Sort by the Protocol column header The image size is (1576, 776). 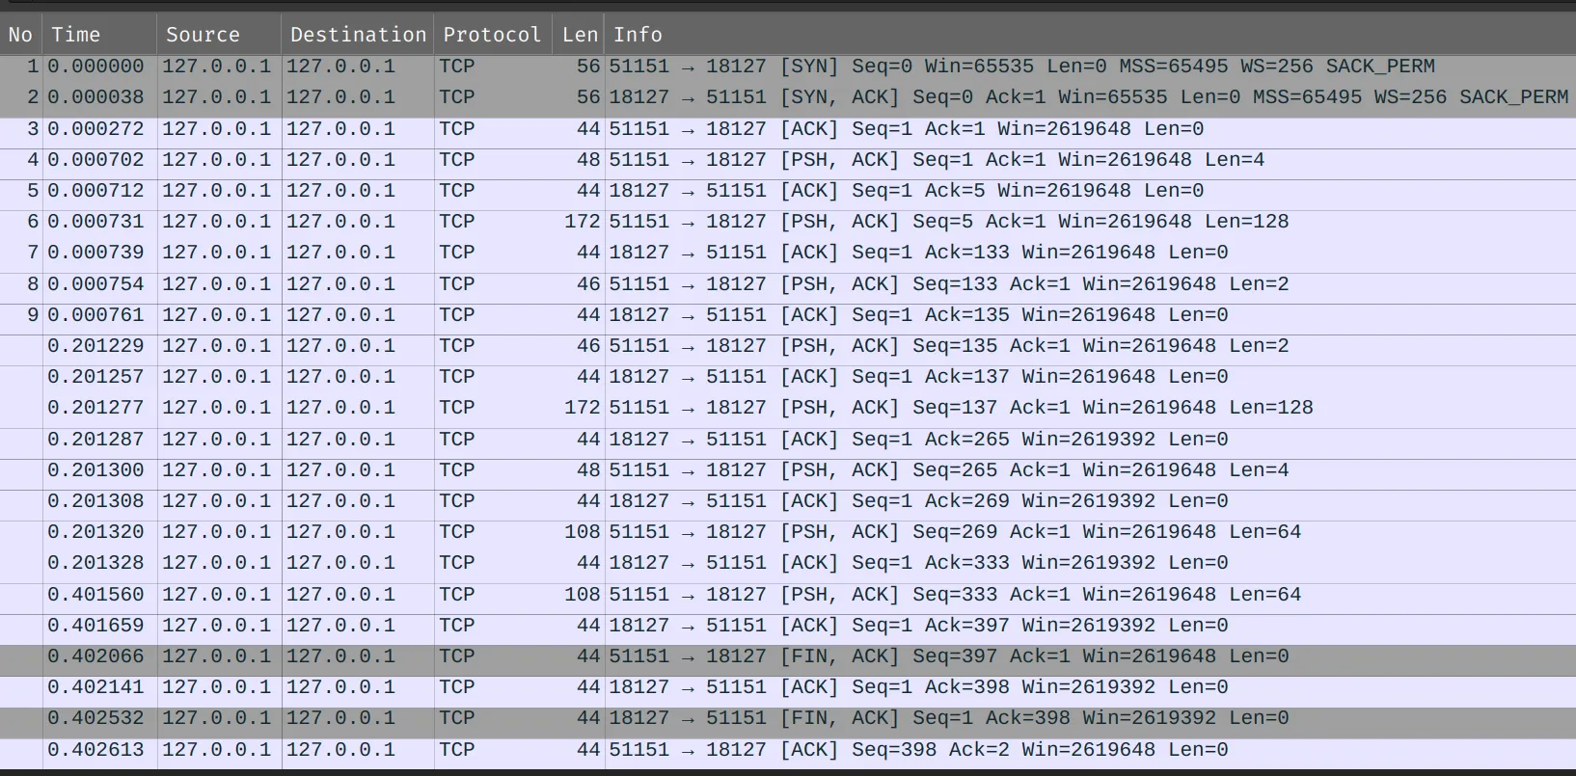coord(492,35)
